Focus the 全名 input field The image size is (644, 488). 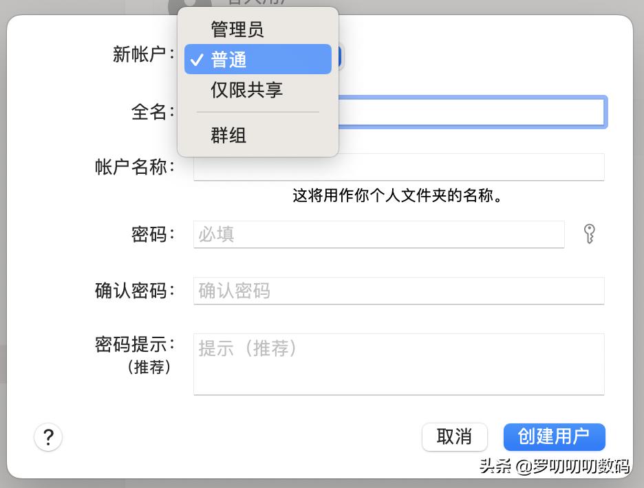tap(399, 111)
